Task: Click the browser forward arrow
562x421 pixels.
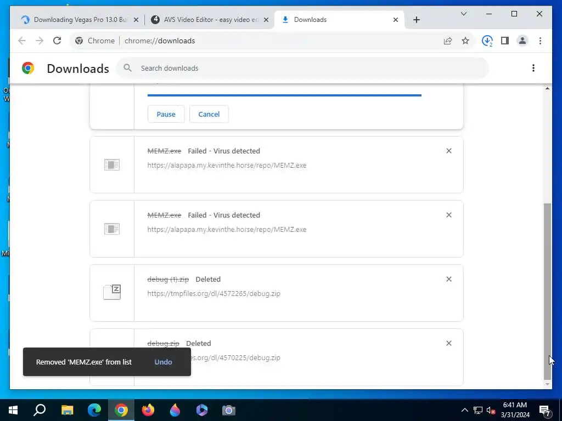Action: click(40, 41)
